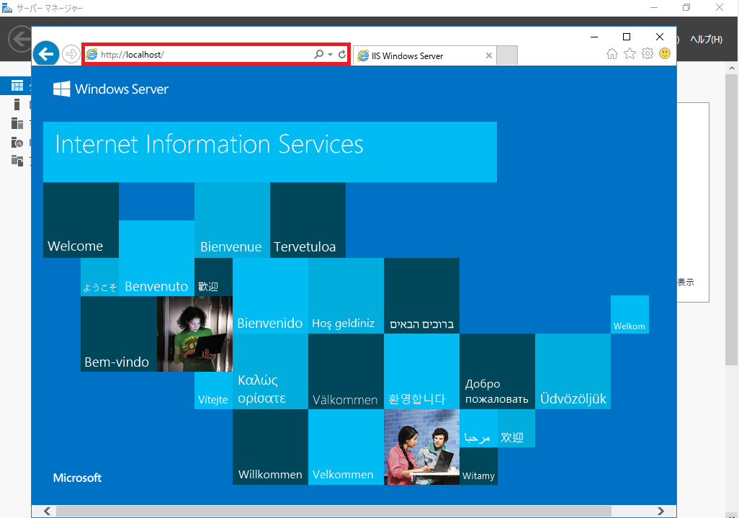The width and height of the screenshot is (739, 518).
Task: Click the Добро пожаловать tile
Action: (497, 372)
